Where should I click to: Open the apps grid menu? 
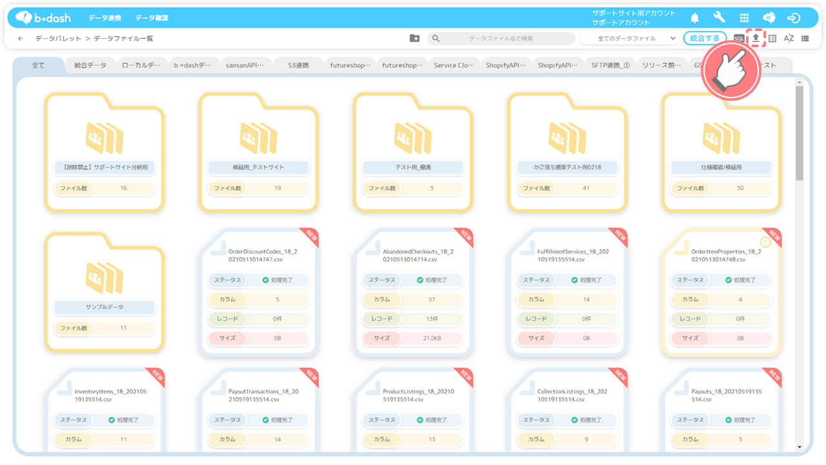point(744,17)
